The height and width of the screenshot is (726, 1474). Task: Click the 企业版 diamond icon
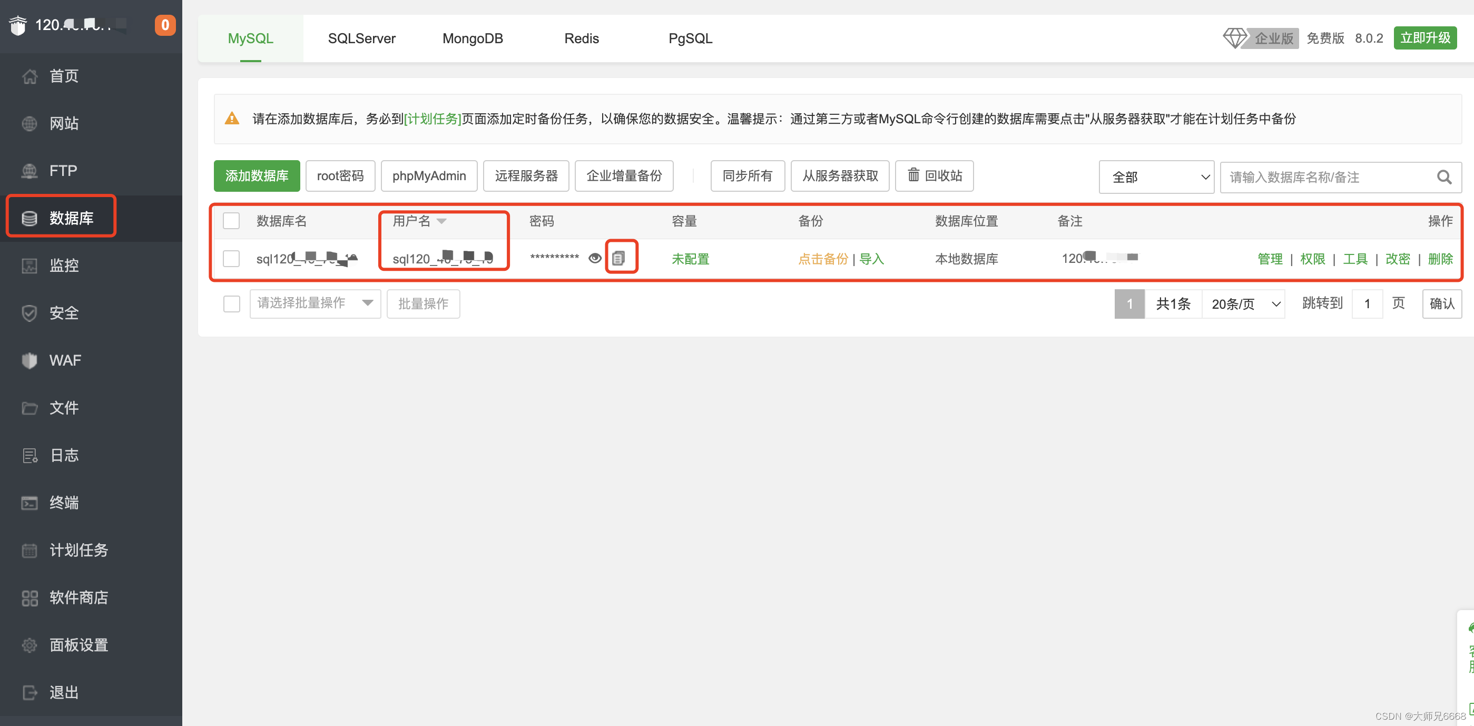[x=1234, y=38]
